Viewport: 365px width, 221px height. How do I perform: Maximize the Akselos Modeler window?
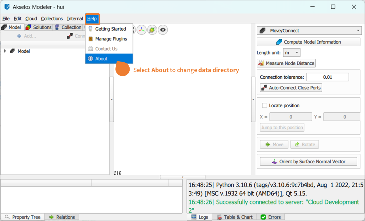(x=333, y=7)
